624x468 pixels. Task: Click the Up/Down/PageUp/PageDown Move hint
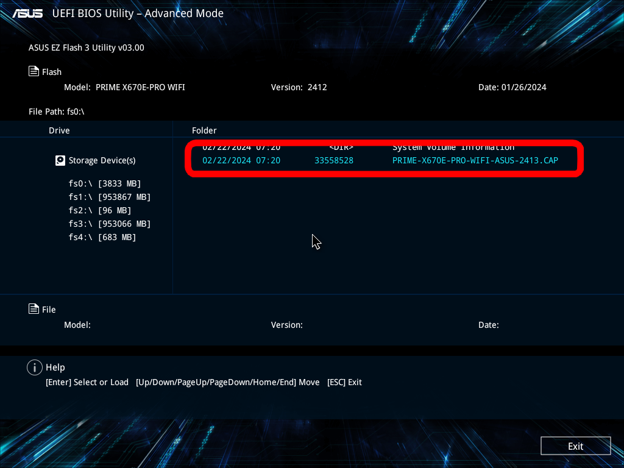pyautogui.click(x=228, y=382)
